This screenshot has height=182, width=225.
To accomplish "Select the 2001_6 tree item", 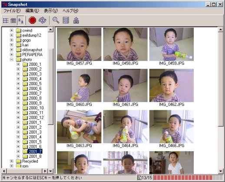I will click(35, 147).
